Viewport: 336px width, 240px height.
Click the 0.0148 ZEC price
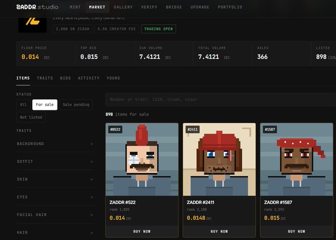pyautogui.click(x=199, y=218)
